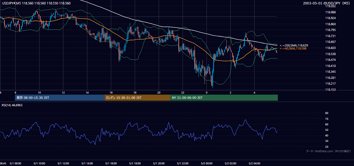Click the RSI axis level 80
The image size is (354, 166).
[x=327, y=113]
